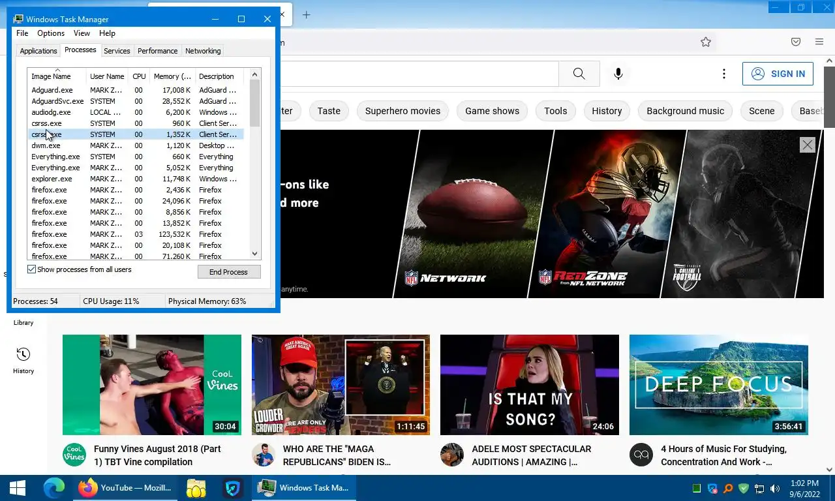
Task: Click the process list scroll-down arrow
Action: click(255, 254)
